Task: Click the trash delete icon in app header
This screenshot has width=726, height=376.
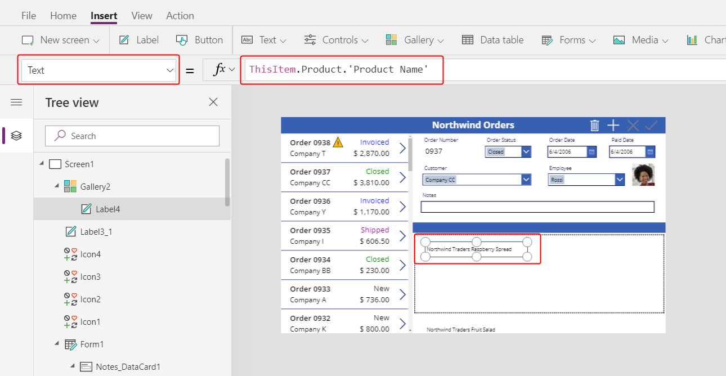Action: point(594,126)
